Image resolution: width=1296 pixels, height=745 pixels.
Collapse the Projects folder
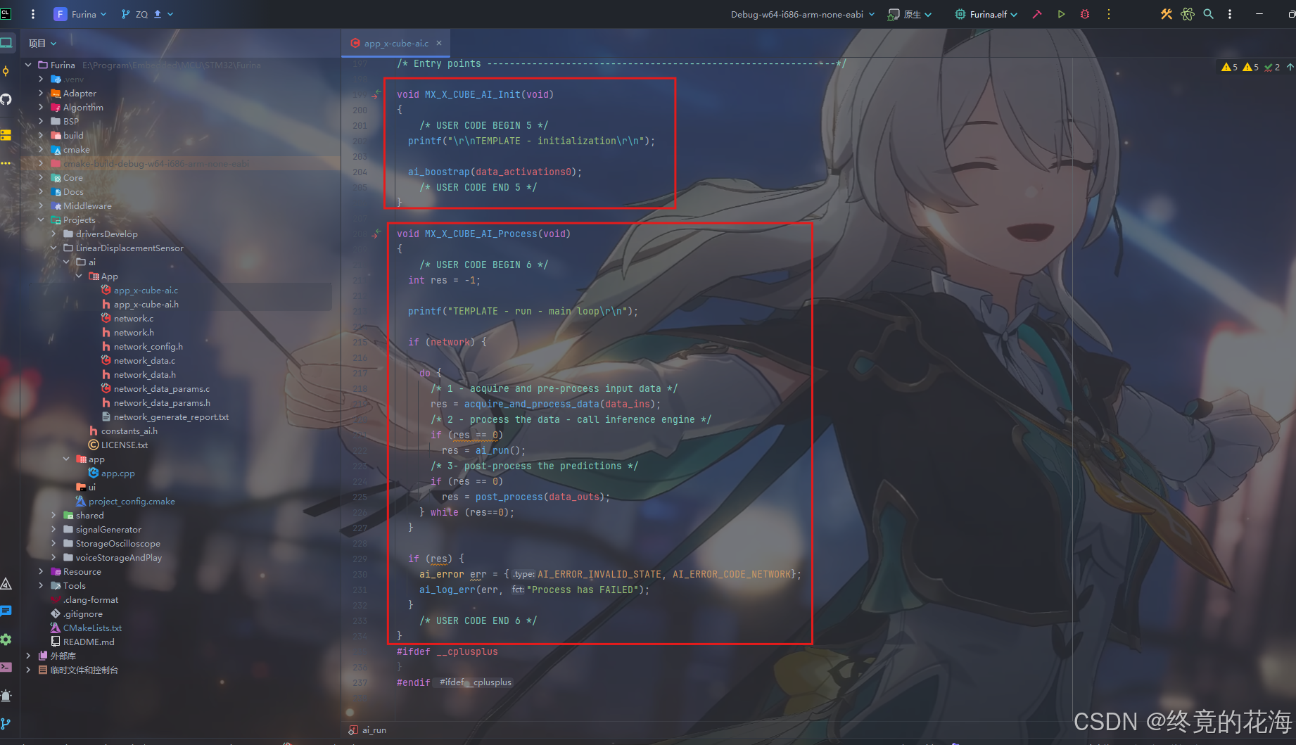click(x=41, y=219)
